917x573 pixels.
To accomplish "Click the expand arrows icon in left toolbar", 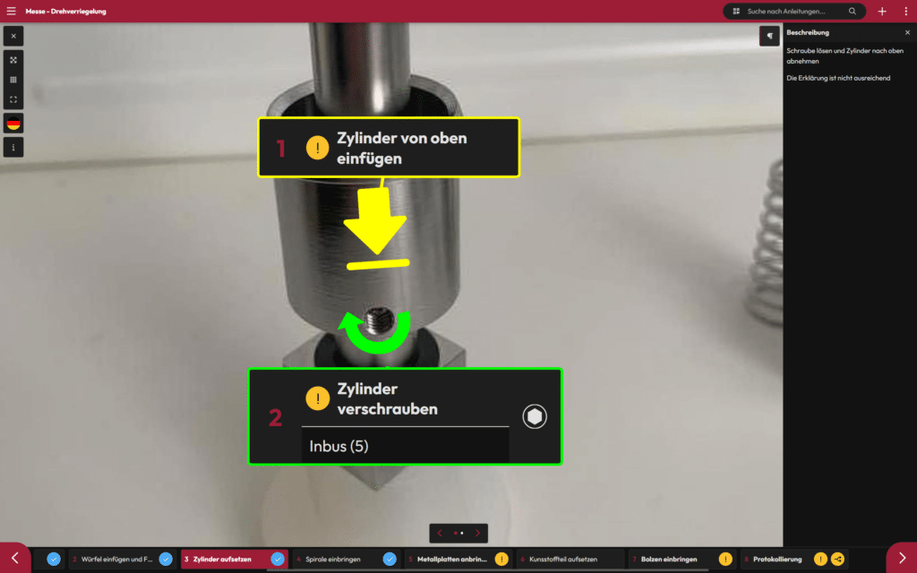I will (x=13, y=58).
